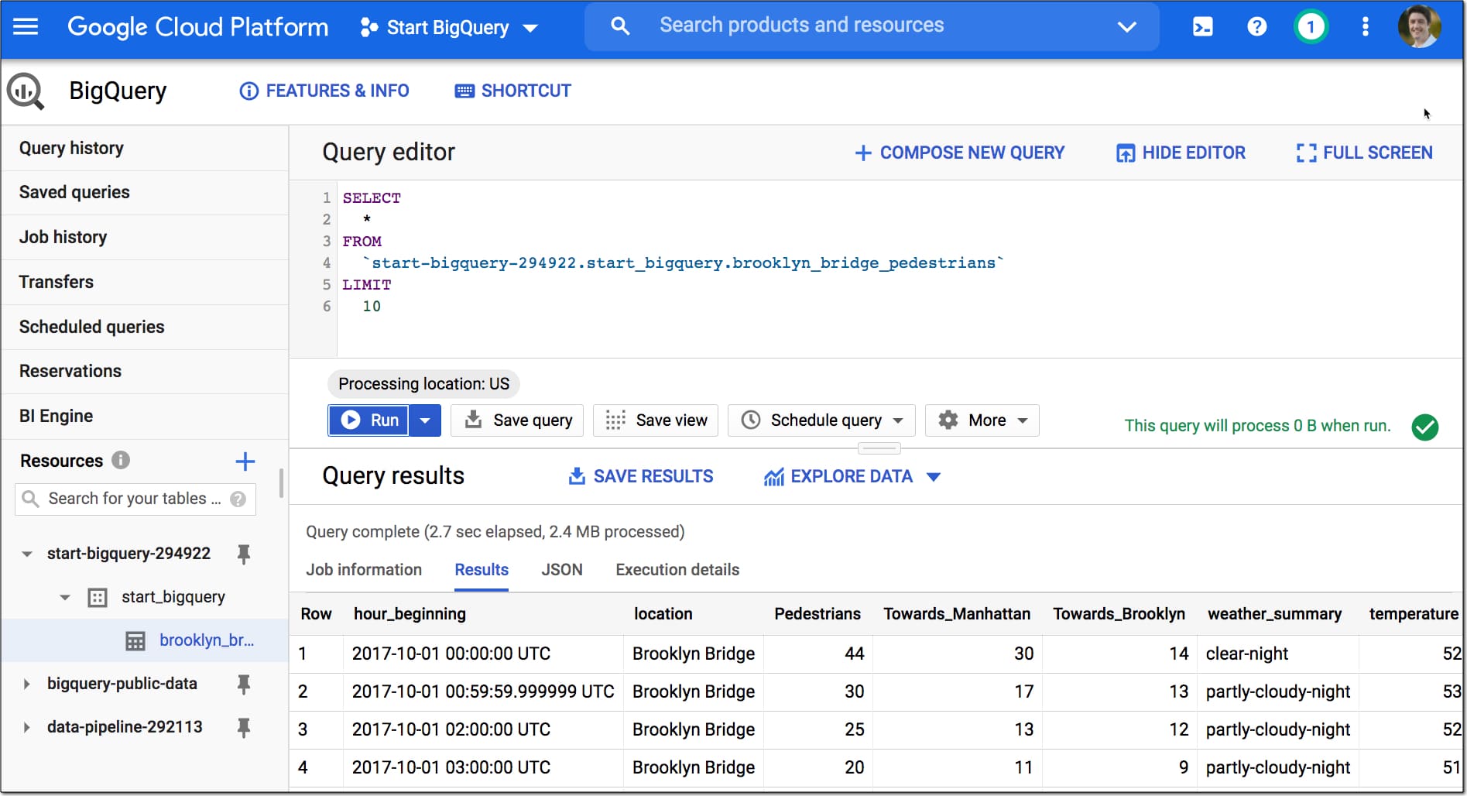Click 2017-10-01 02:00:00 UTC cell
The height and width of the screenshot is (796, 1467).
point(451,729)
